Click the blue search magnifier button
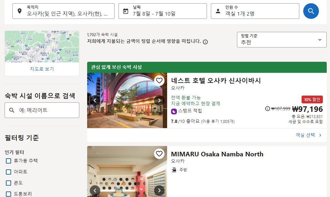330x197 pixels. pos(311,11)
